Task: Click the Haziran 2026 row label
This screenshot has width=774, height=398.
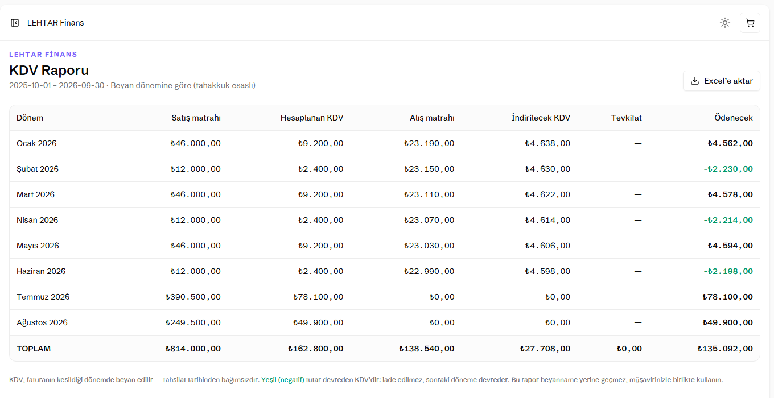Action: [x=41, y=271]
